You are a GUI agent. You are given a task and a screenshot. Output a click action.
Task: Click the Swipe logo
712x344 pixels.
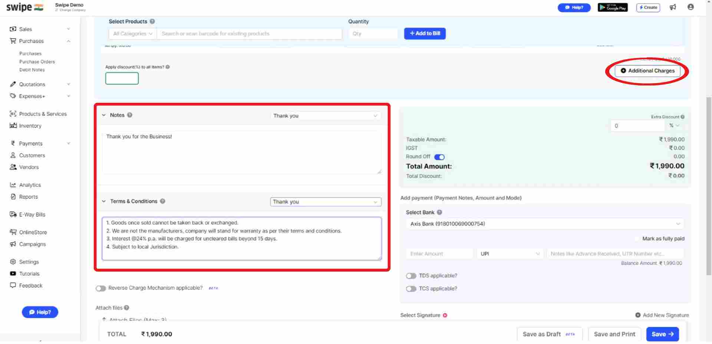[x=24, y=7]
